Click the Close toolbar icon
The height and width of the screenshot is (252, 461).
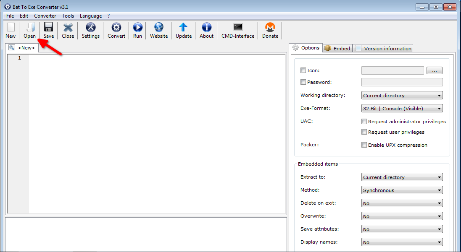coord(68,31)
